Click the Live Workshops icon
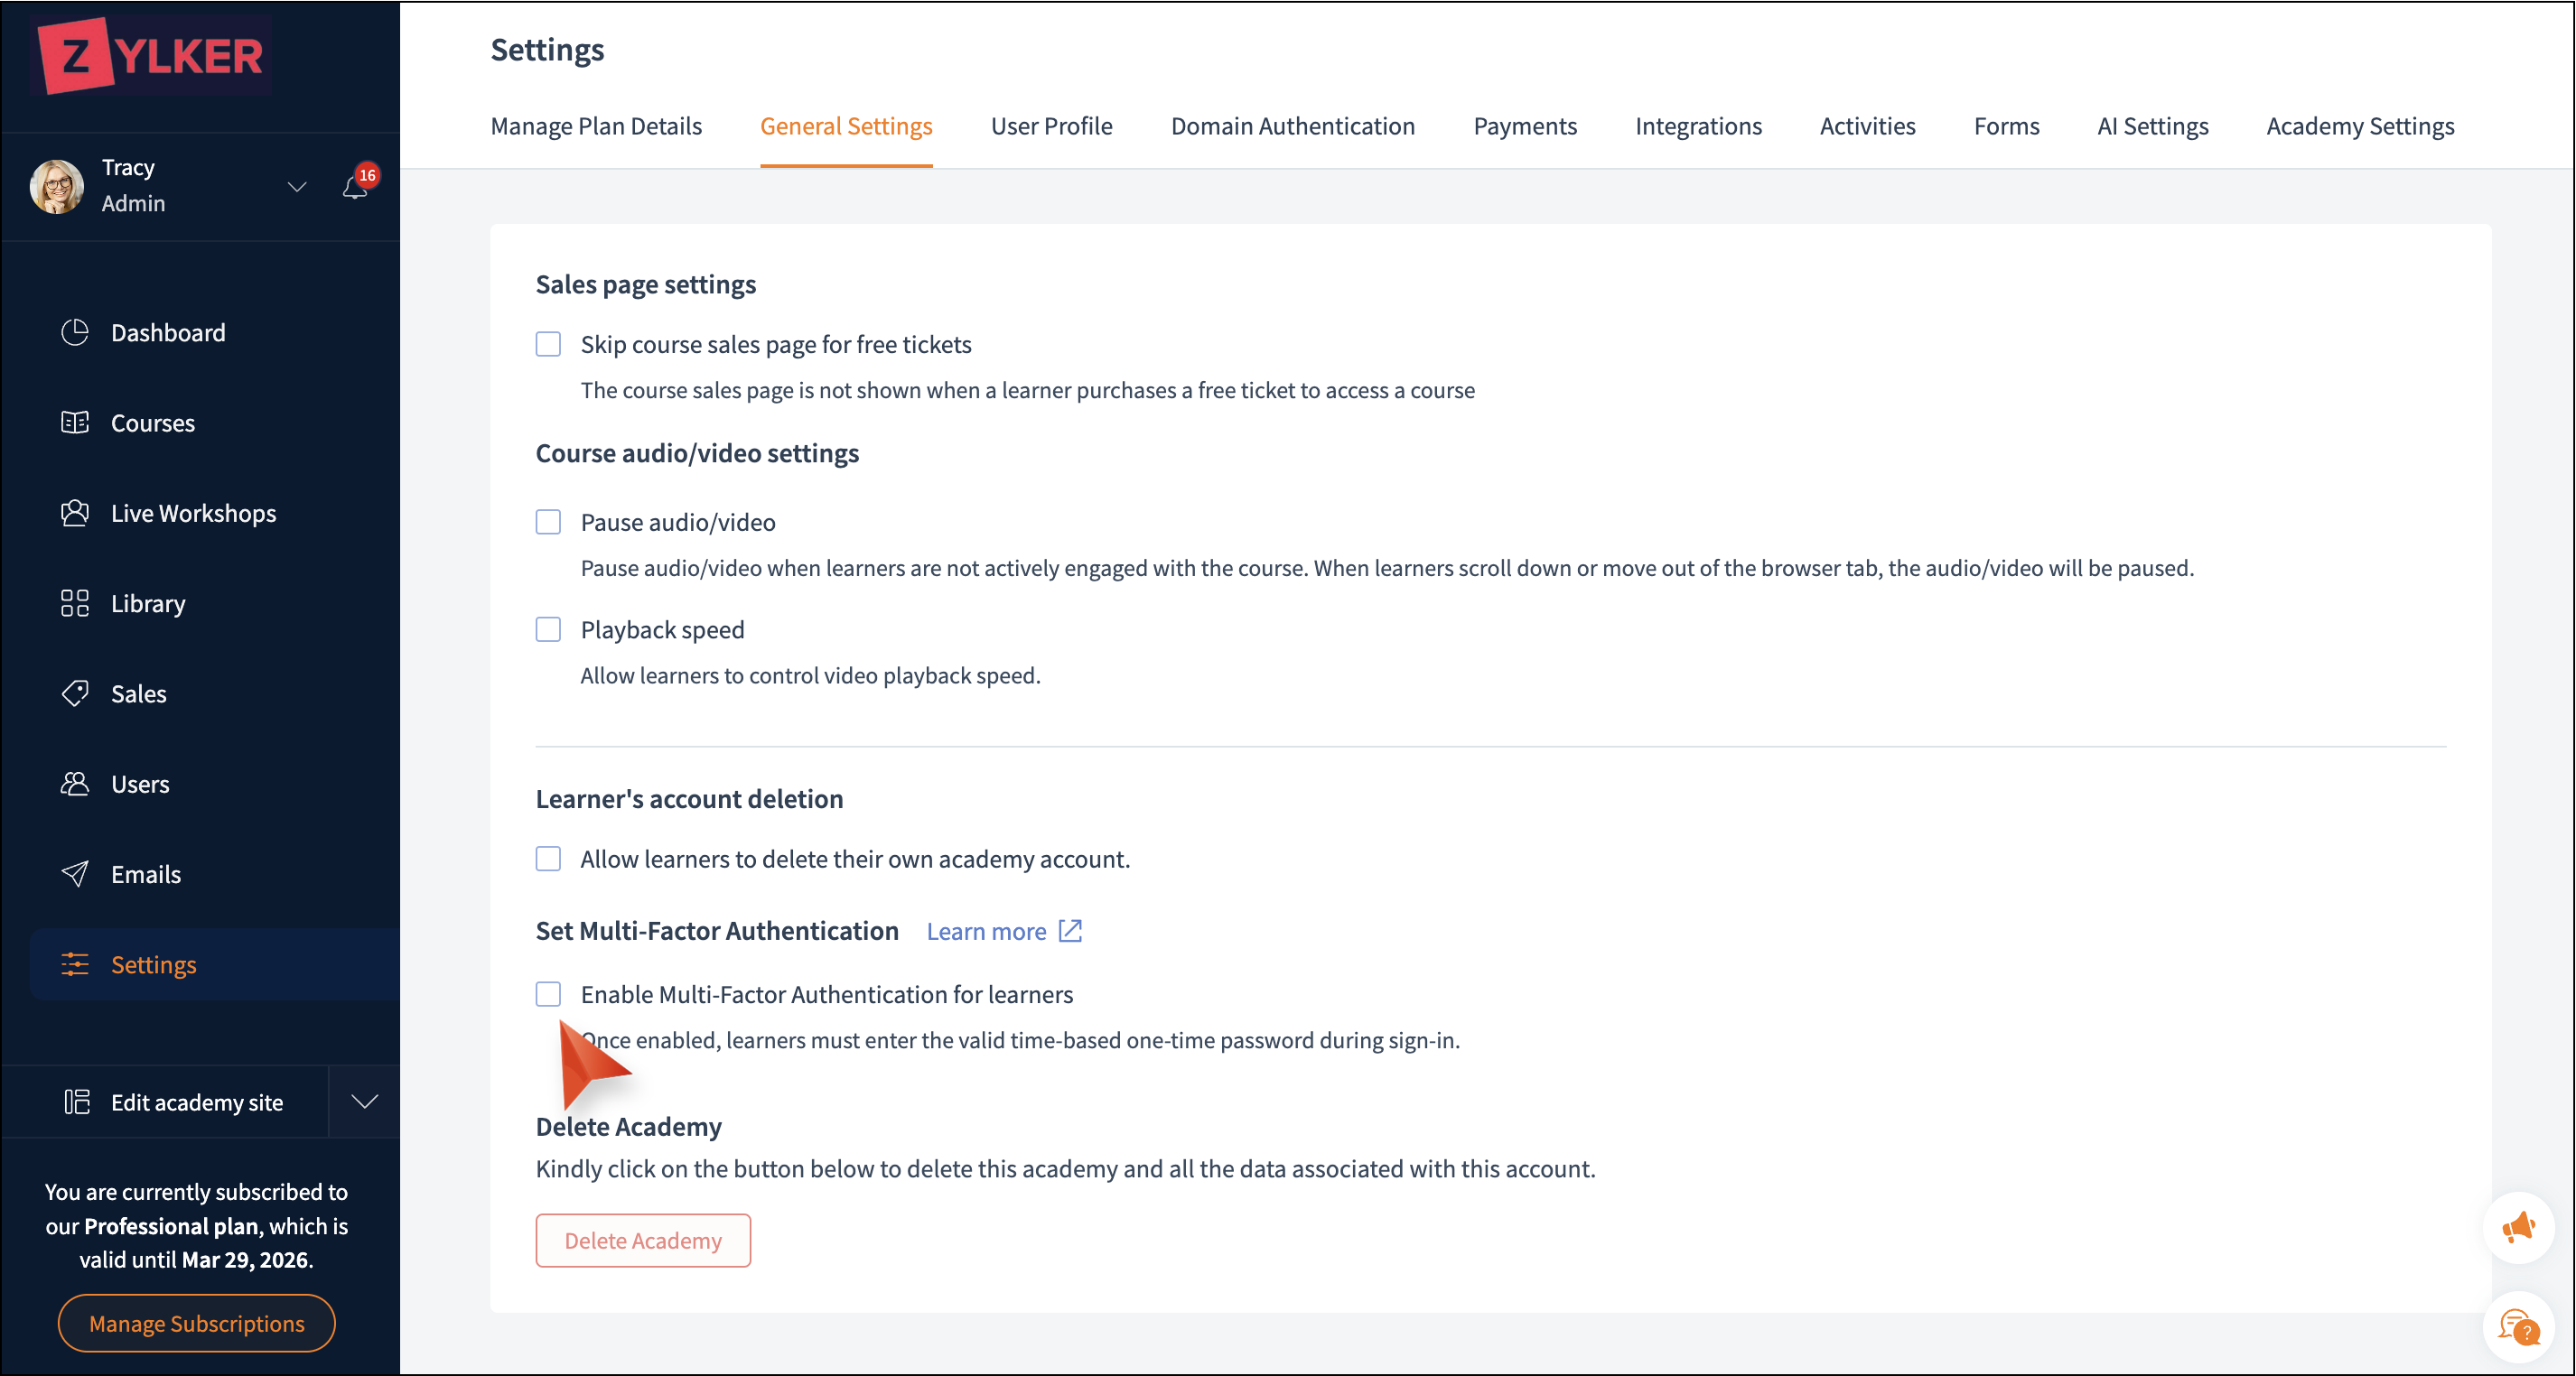 (75, 514)
